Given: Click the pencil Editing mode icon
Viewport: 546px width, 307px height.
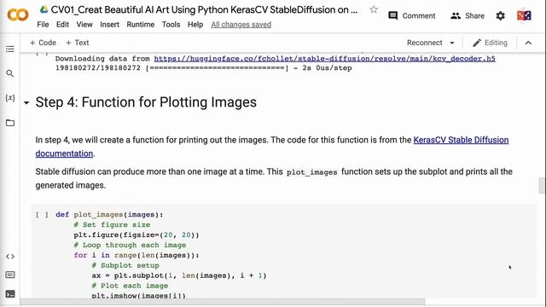Looking at the screenshot, I should click(x=477, y=43).
